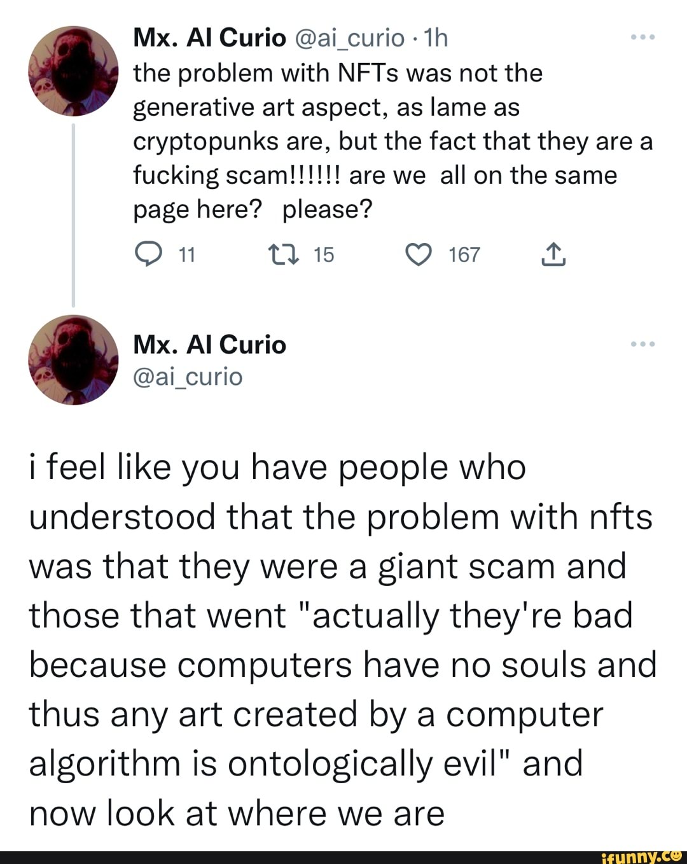Click the top tweet's Mx. AI Curio name
Image resolution: width=687 pixels, height=864 pixels.
[210, 39]
